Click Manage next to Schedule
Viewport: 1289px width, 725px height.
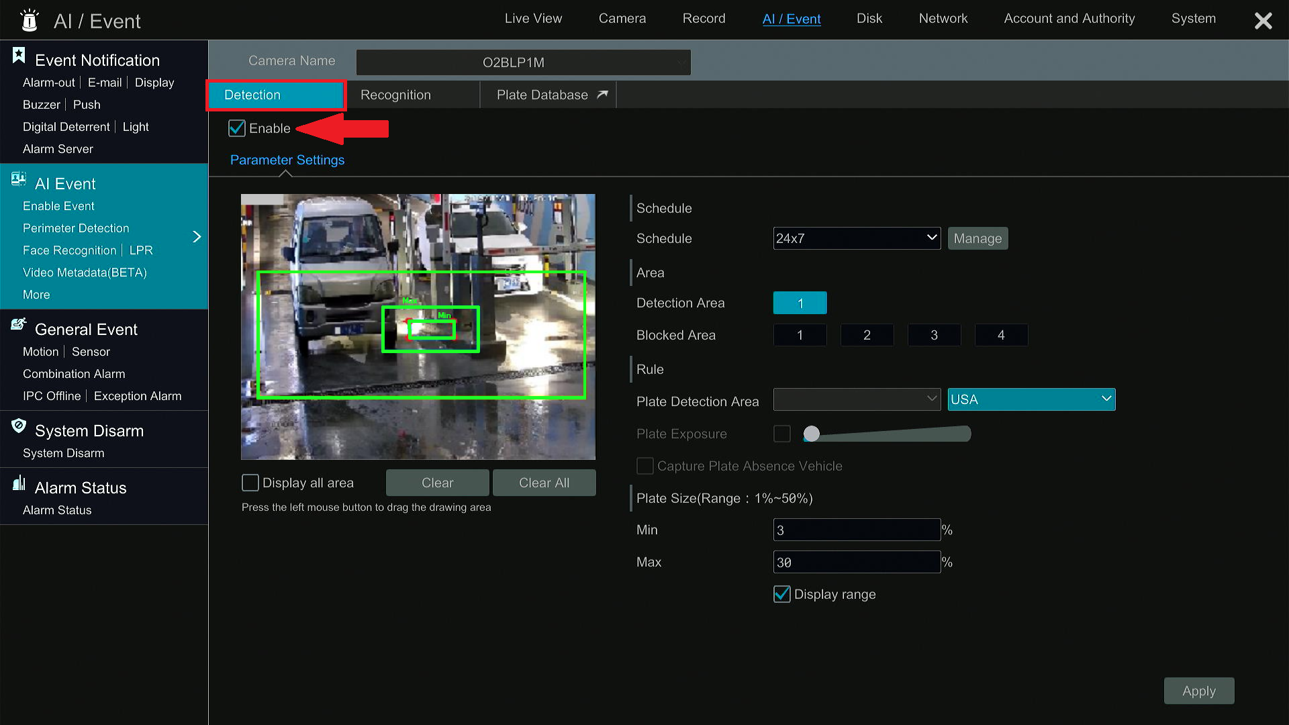[977, 238]
